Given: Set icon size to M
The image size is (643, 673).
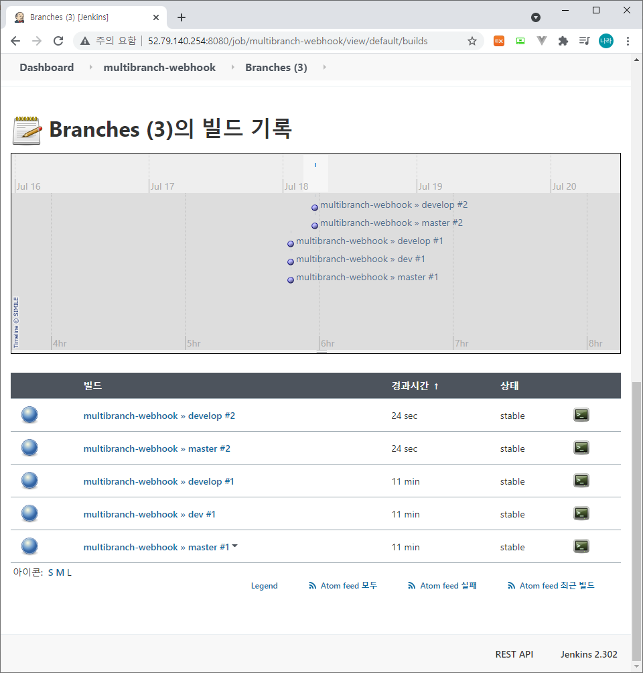Looking at the screenshot, I should [60, 572].
